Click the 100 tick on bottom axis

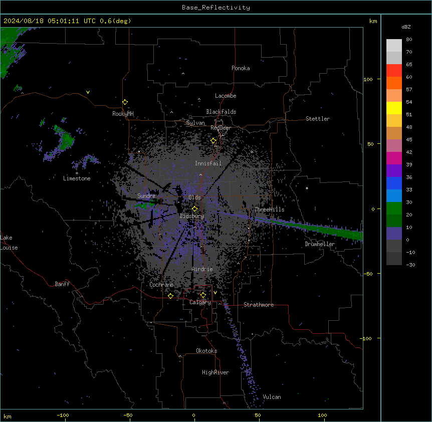[x=322, y=415]
